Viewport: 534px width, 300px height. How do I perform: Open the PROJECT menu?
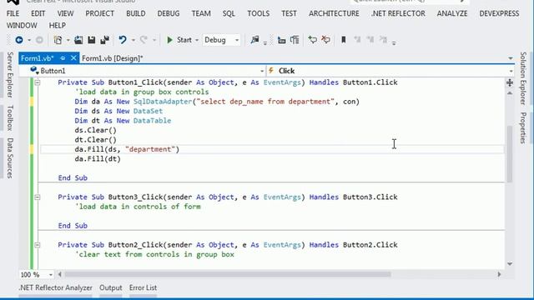pyautogui.click(x=99, y=13)
